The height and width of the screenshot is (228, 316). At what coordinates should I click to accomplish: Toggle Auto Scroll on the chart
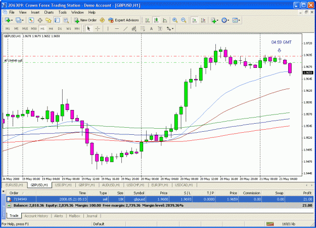click(195, 20)
